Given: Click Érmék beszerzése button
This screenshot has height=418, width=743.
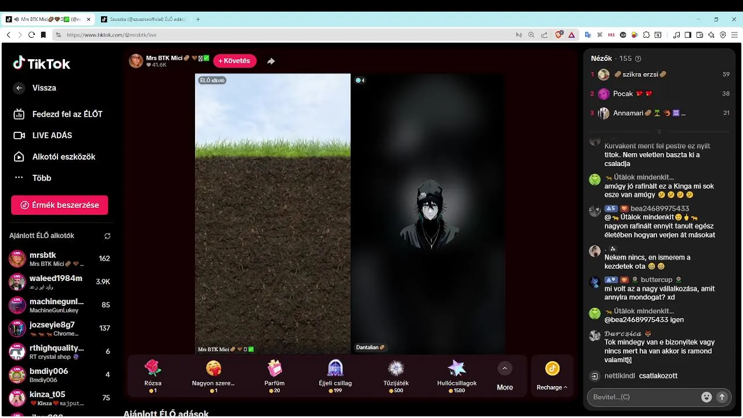Looking at the screenshot, I should click(59, 205).
